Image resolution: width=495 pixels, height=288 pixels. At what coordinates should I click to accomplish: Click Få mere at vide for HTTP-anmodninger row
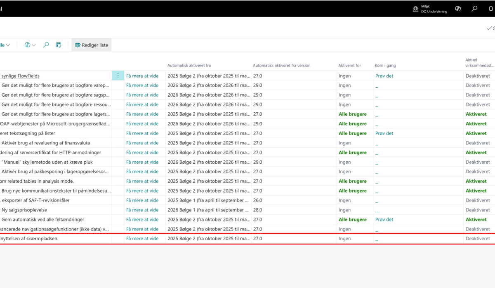pos(142,152)
